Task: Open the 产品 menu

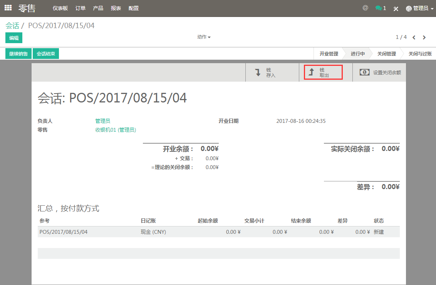Action: (98, 8)
